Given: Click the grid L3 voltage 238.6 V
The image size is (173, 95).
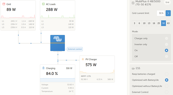Looking at the screenshot, I should (14, 27).
